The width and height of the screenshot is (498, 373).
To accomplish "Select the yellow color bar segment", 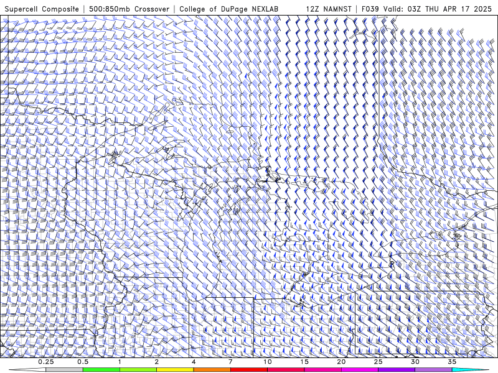I will click(x=175, y=370).
